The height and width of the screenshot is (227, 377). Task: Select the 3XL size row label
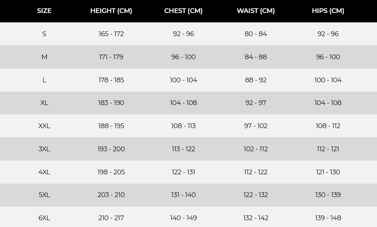(44, 149)
